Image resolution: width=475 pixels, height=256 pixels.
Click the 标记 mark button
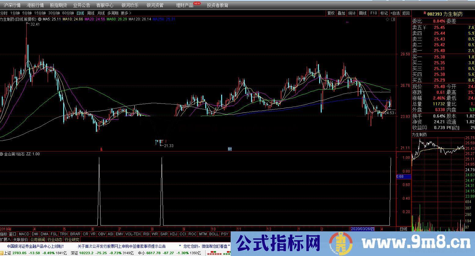[x=384, y=13]
